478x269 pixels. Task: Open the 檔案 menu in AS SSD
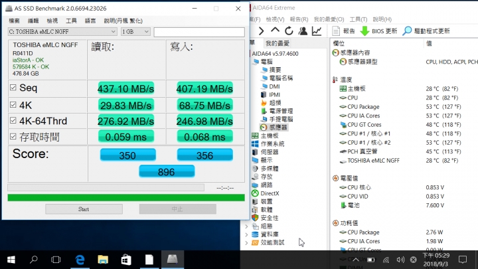[x=14, y=21]
